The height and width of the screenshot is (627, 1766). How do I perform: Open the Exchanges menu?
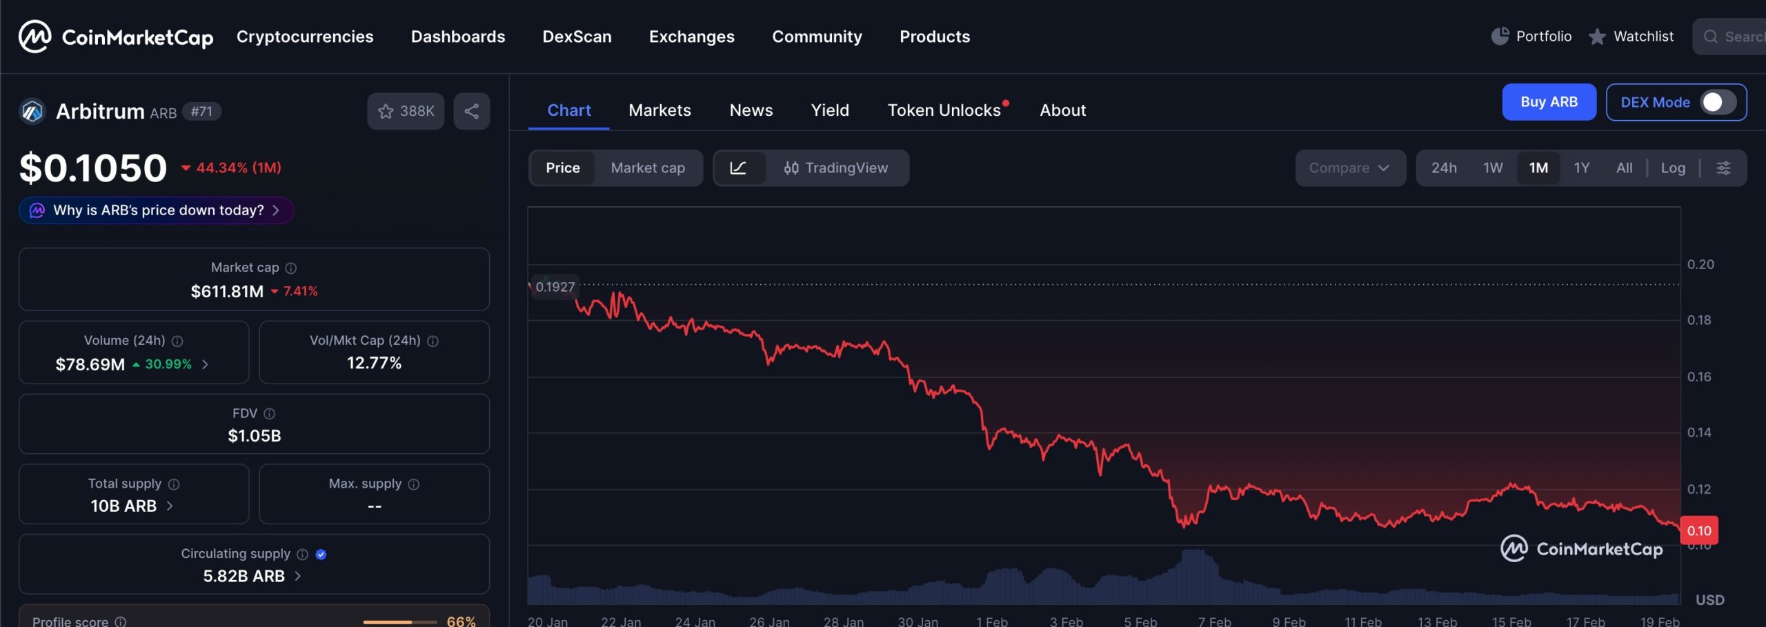click(x=692, y=37)
